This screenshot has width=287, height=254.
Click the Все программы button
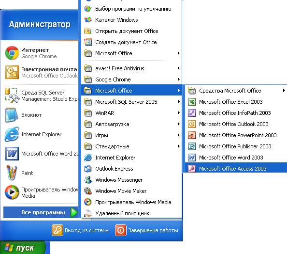41,212
